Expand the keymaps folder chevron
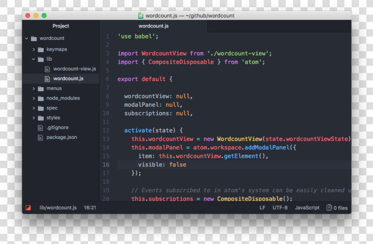 (x=34, y=49)
